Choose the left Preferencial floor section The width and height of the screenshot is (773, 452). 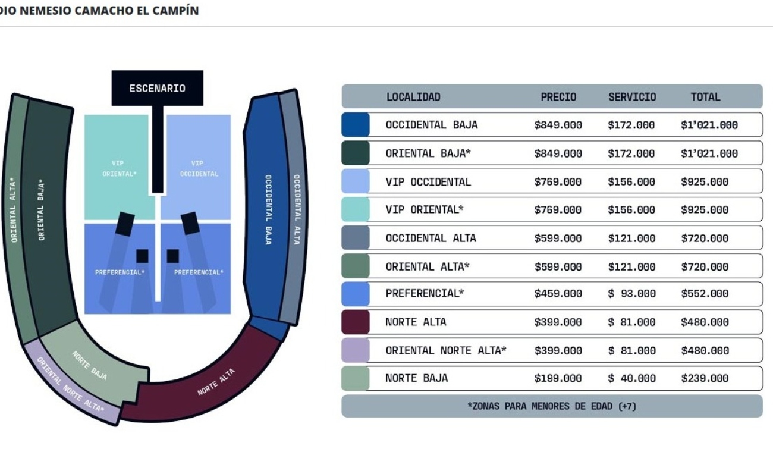120,268
